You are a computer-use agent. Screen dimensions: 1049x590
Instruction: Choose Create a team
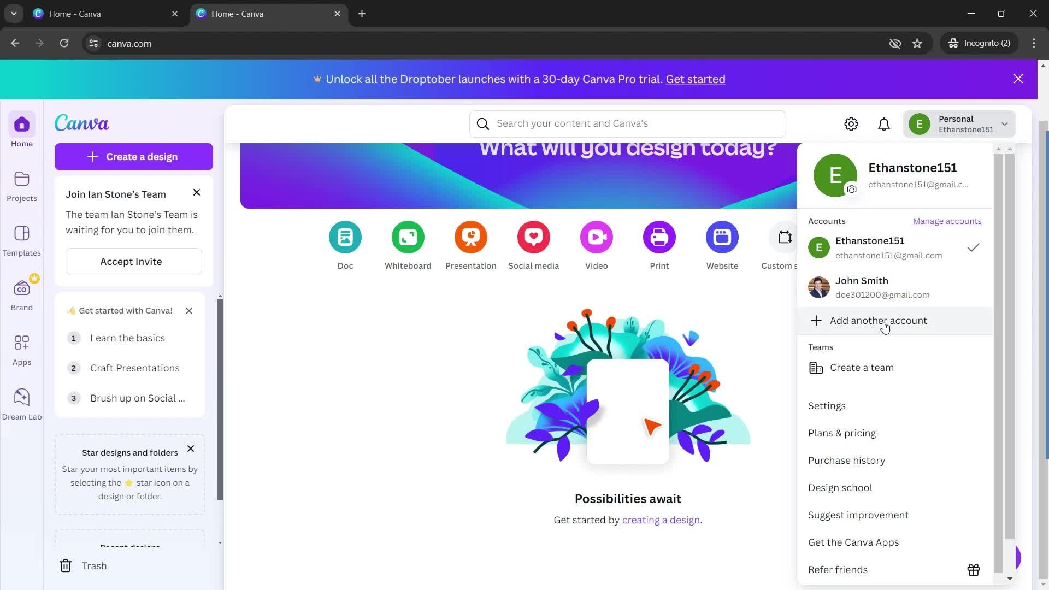tap(894, 368)
